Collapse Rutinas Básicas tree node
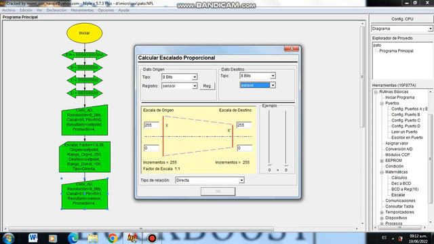Screen dimensions: 434x244 click(x=376, y=92)
